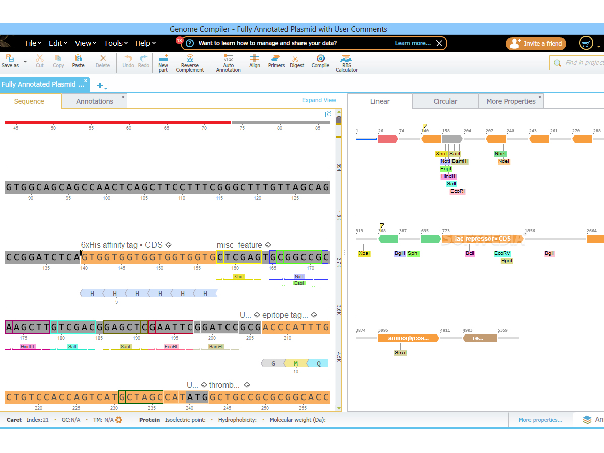Click Invite a friend button
This screenshot has width=604, height=453.
[x=536, y=44]
